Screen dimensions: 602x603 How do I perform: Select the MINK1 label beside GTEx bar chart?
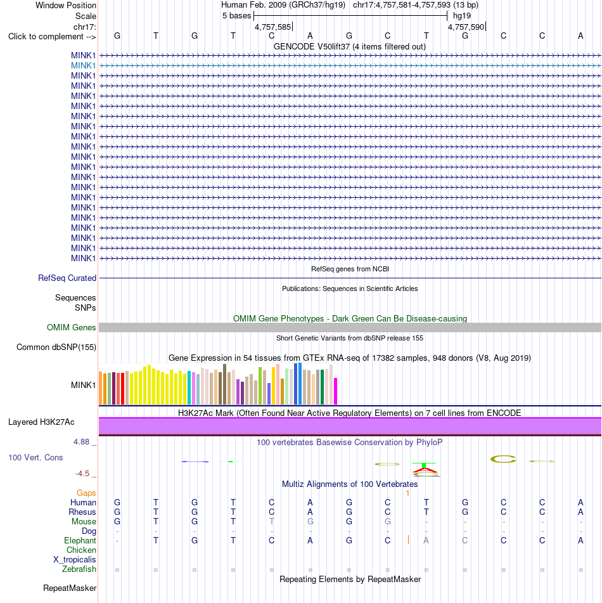(x=83, y=385)
